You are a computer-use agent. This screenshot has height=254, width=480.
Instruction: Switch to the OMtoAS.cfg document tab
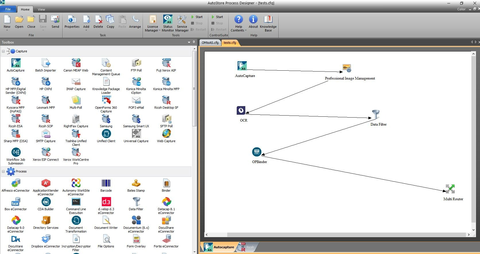click(210, 43)
